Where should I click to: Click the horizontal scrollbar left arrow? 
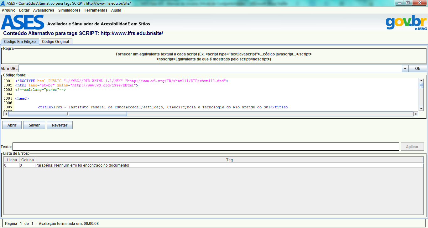pyautogui.click(x=6, y=114)
